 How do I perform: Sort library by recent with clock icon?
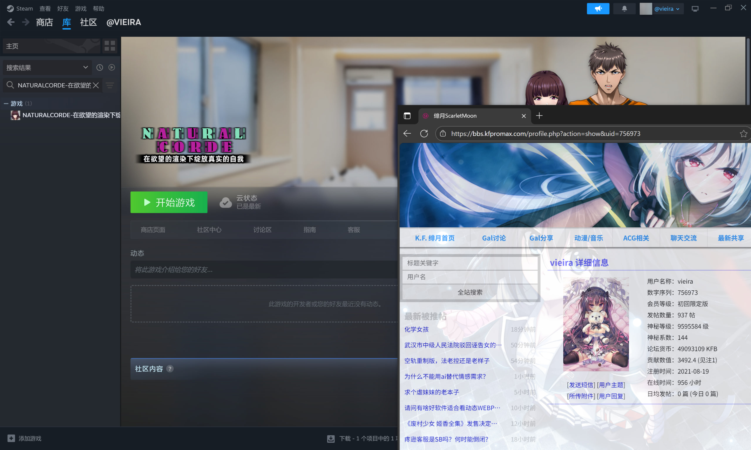click(99, 67)
